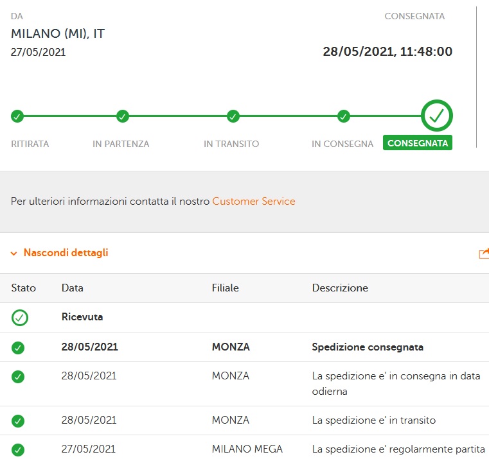Click the Ritirata step checkmark icon
The width and height of the screenshot is (489, 459).
click(17, 116)
